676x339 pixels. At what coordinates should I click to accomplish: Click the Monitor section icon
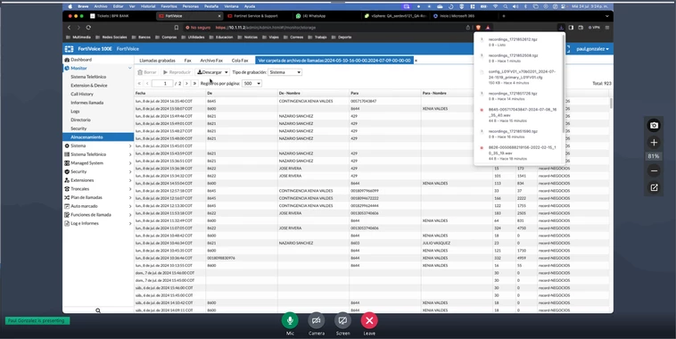[x=67, y=68]
